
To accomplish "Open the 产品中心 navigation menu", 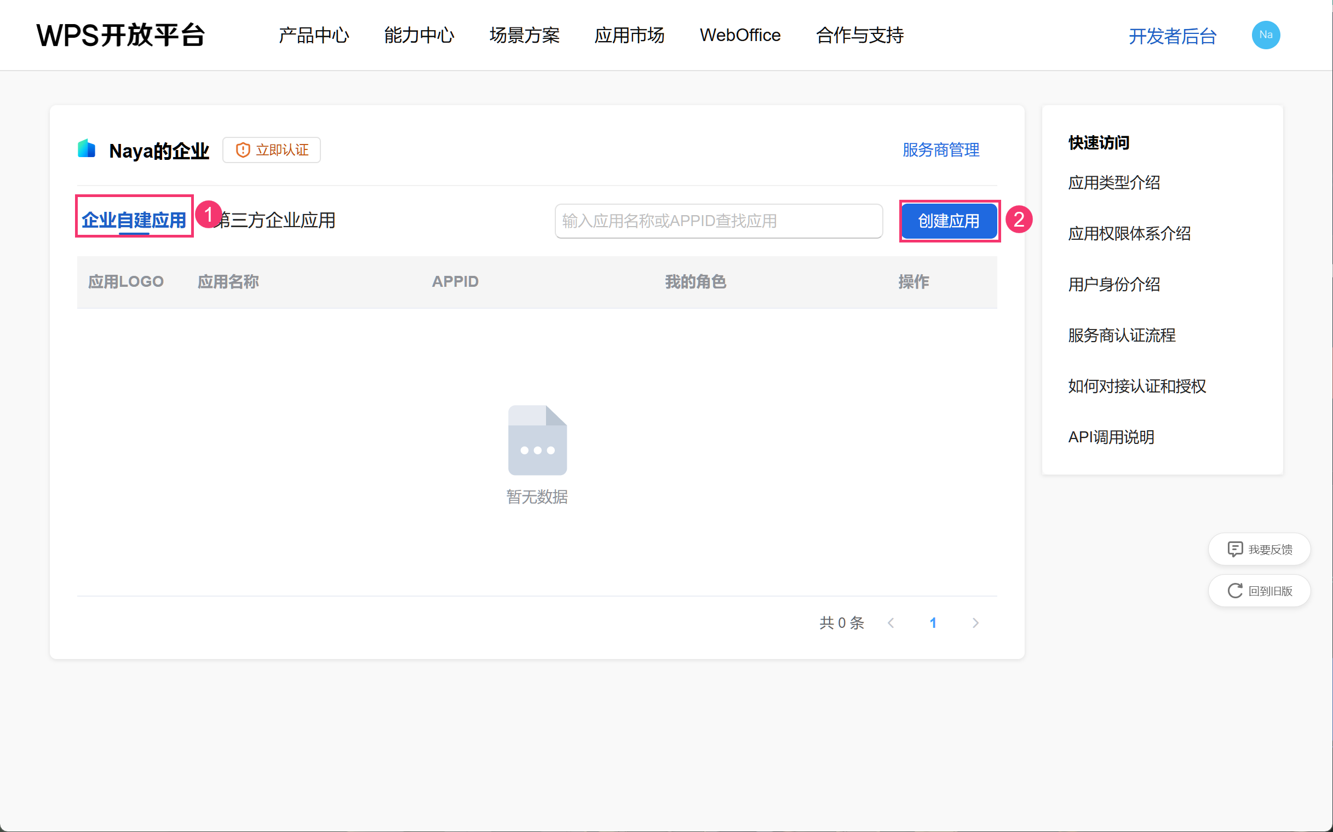I will coord(313,35).
